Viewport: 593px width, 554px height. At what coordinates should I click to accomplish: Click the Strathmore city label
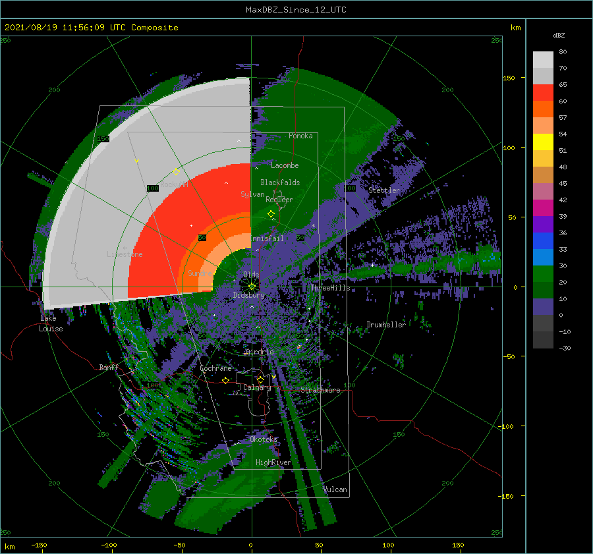click(320, 390)
